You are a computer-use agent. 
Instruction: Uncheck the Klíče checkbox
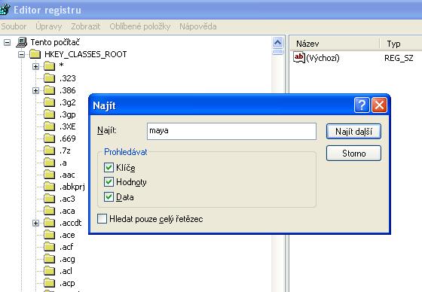coord(109,167)
